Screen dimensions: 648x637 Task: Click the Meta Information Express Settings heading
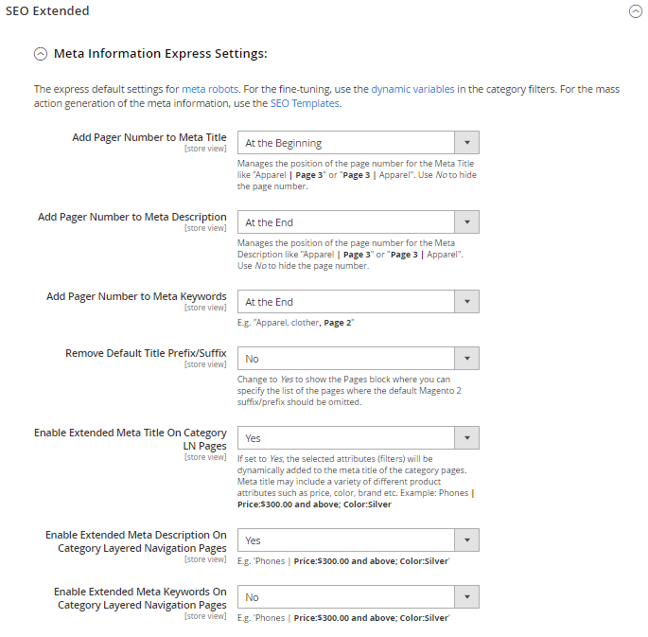[160, 54]
